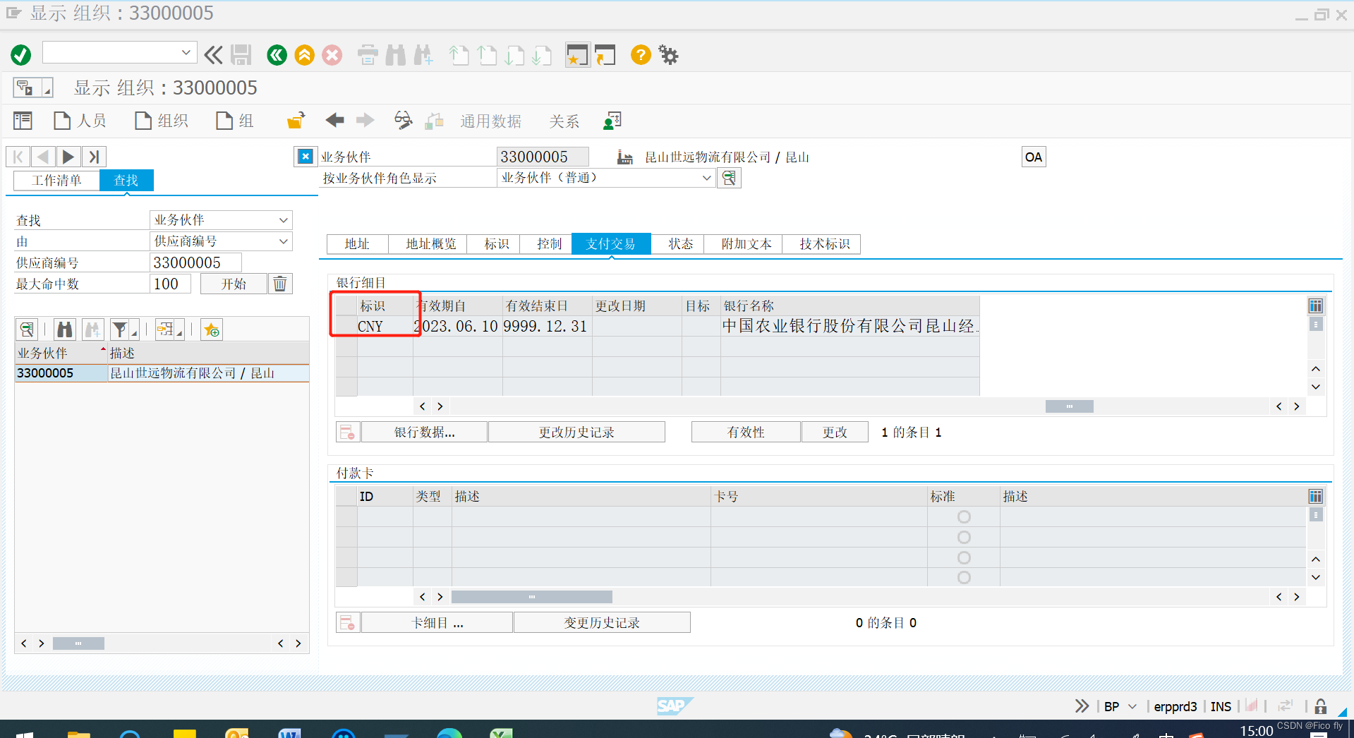The width and height of the screenshot is (1354, 738).
Task: Open Excel from the Windows taskbar
Action: point(501,734)
